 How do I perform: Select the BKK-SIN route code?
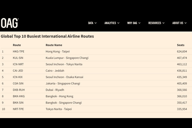18,103
